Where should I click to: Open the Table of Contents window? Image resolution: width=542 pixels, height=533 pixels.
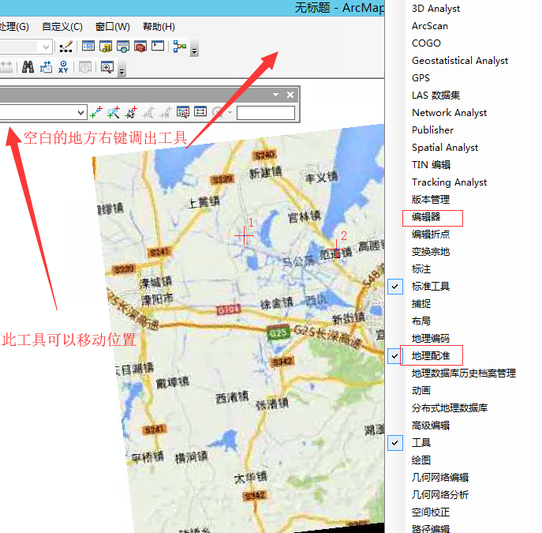(x=88, y=46)
